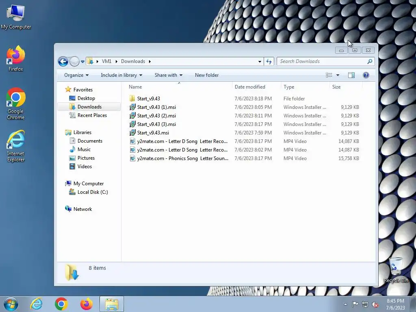Click the File folder type cell
This screenshot has width=416, height=312.
tap(294, 98)
